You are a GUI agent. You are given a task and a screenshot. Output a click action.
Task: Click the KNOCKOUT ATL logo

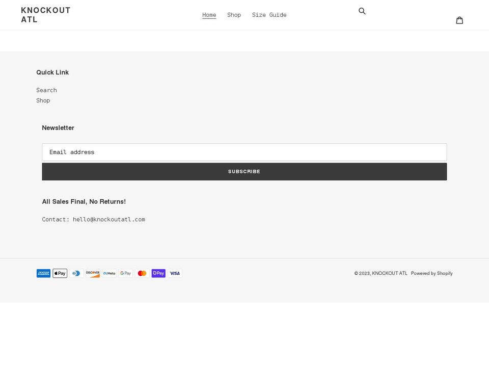[x=45, y=14]
